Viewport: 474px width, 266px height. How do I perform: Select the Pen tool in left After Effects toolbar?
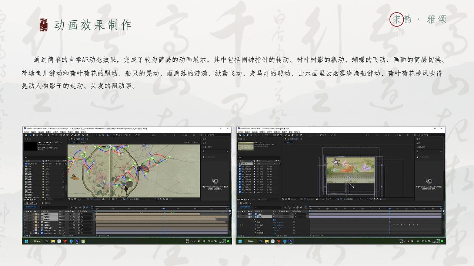64,135
